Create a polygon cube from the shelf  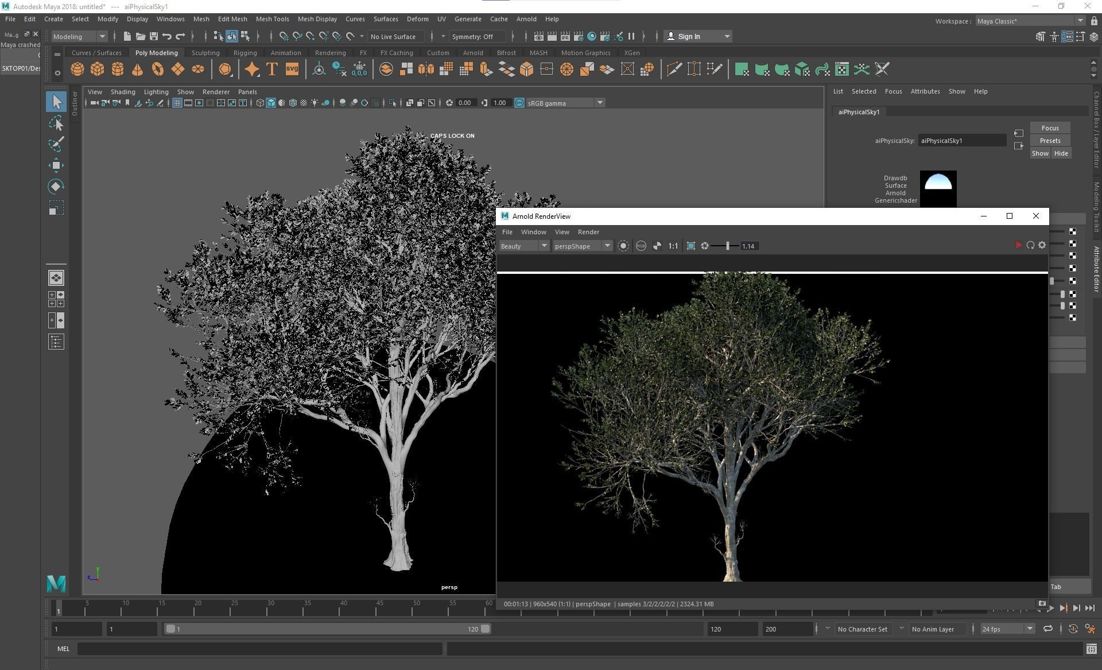97,69
